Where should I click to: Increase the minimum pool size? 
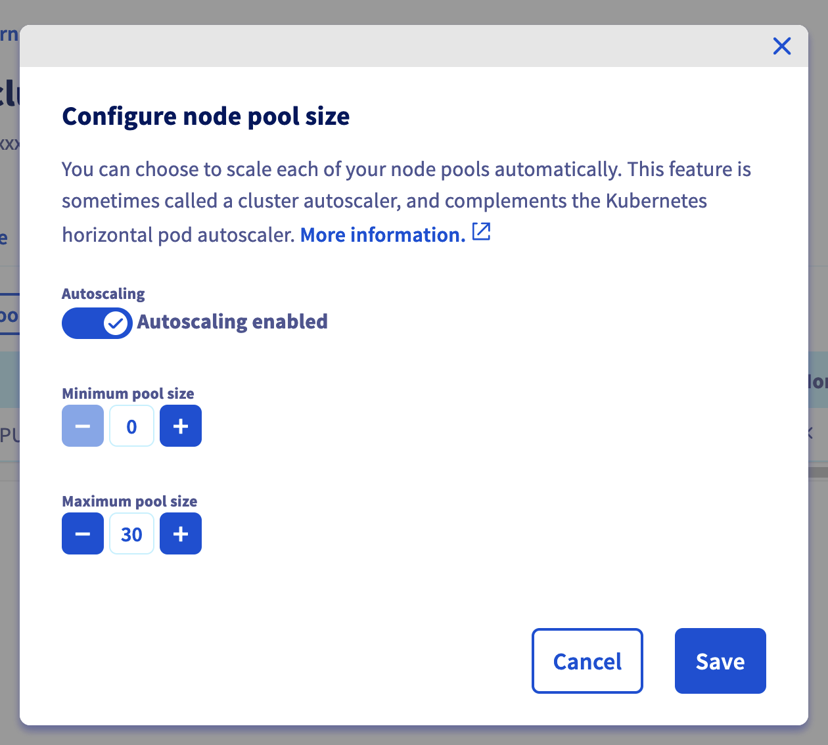tap(181, 426)
